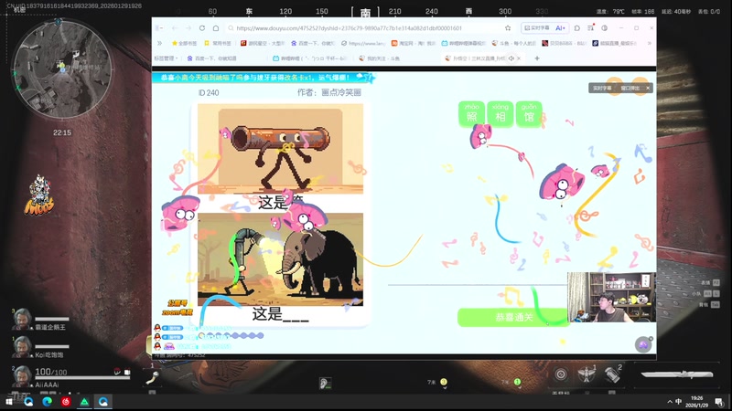Switch to the 百度一下 browser tab

point(212,58)
